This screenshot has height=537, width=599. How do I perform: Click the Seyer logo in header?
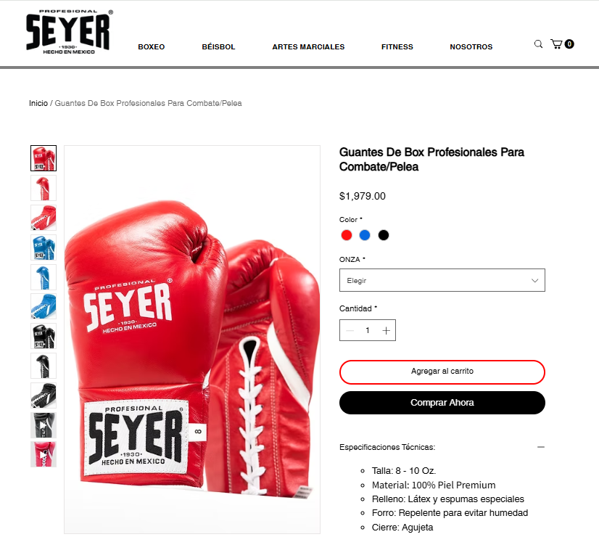70,32
